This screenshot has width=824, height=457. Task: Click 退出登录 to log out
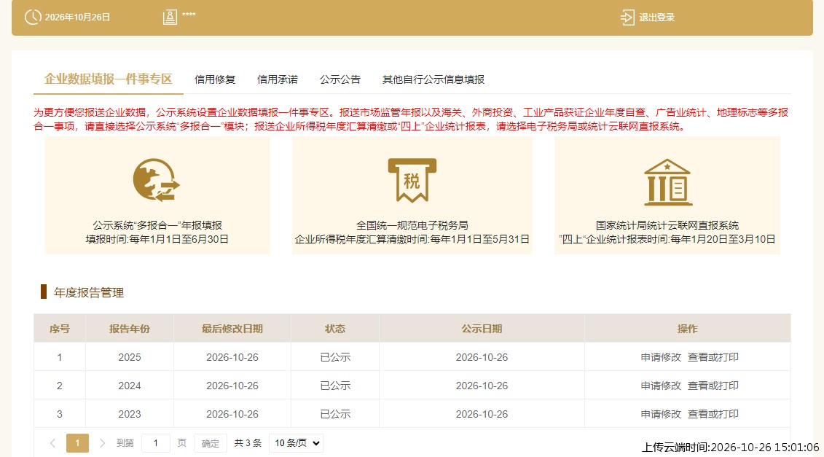point(657,17)
